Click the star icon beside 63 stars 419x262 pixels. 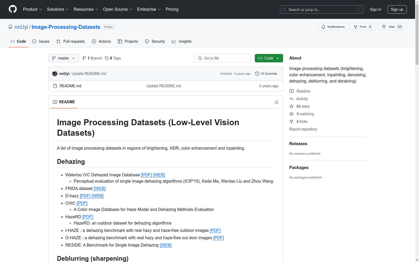pyautogui.click(x=291, y=106)
